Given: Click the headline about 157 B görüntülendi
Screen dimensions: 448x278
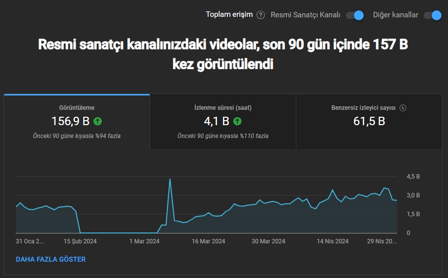Looking at the screenshot, I should coord(223,54).
